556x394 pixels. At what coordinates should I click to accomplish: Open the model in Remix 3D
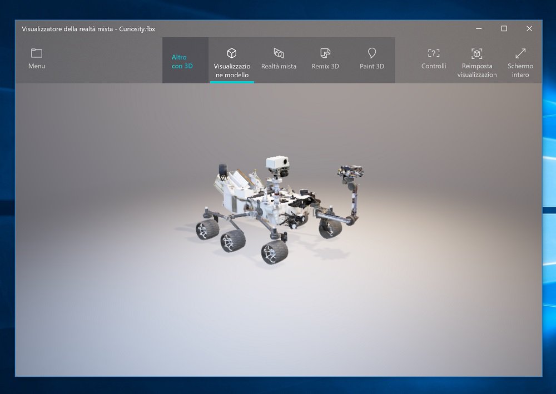point(325,60)
